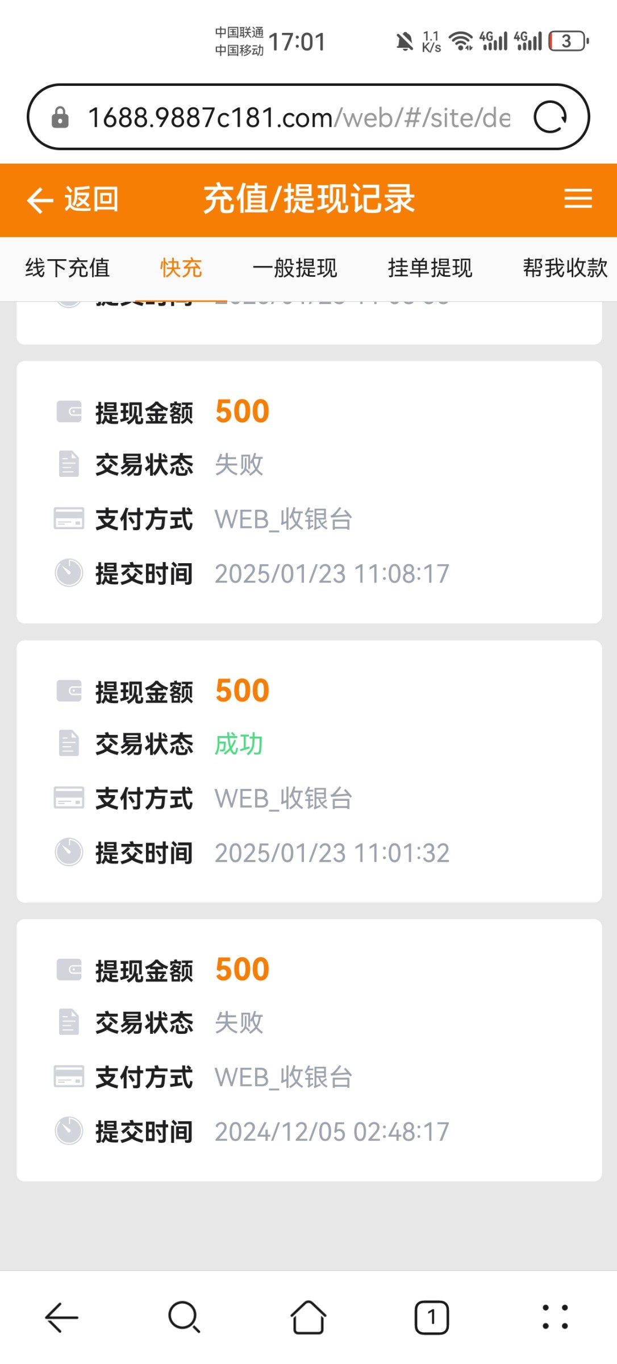Viewport: 617px width, 1364px height.
Task: Select the 快充 tab
Action: 181,268
